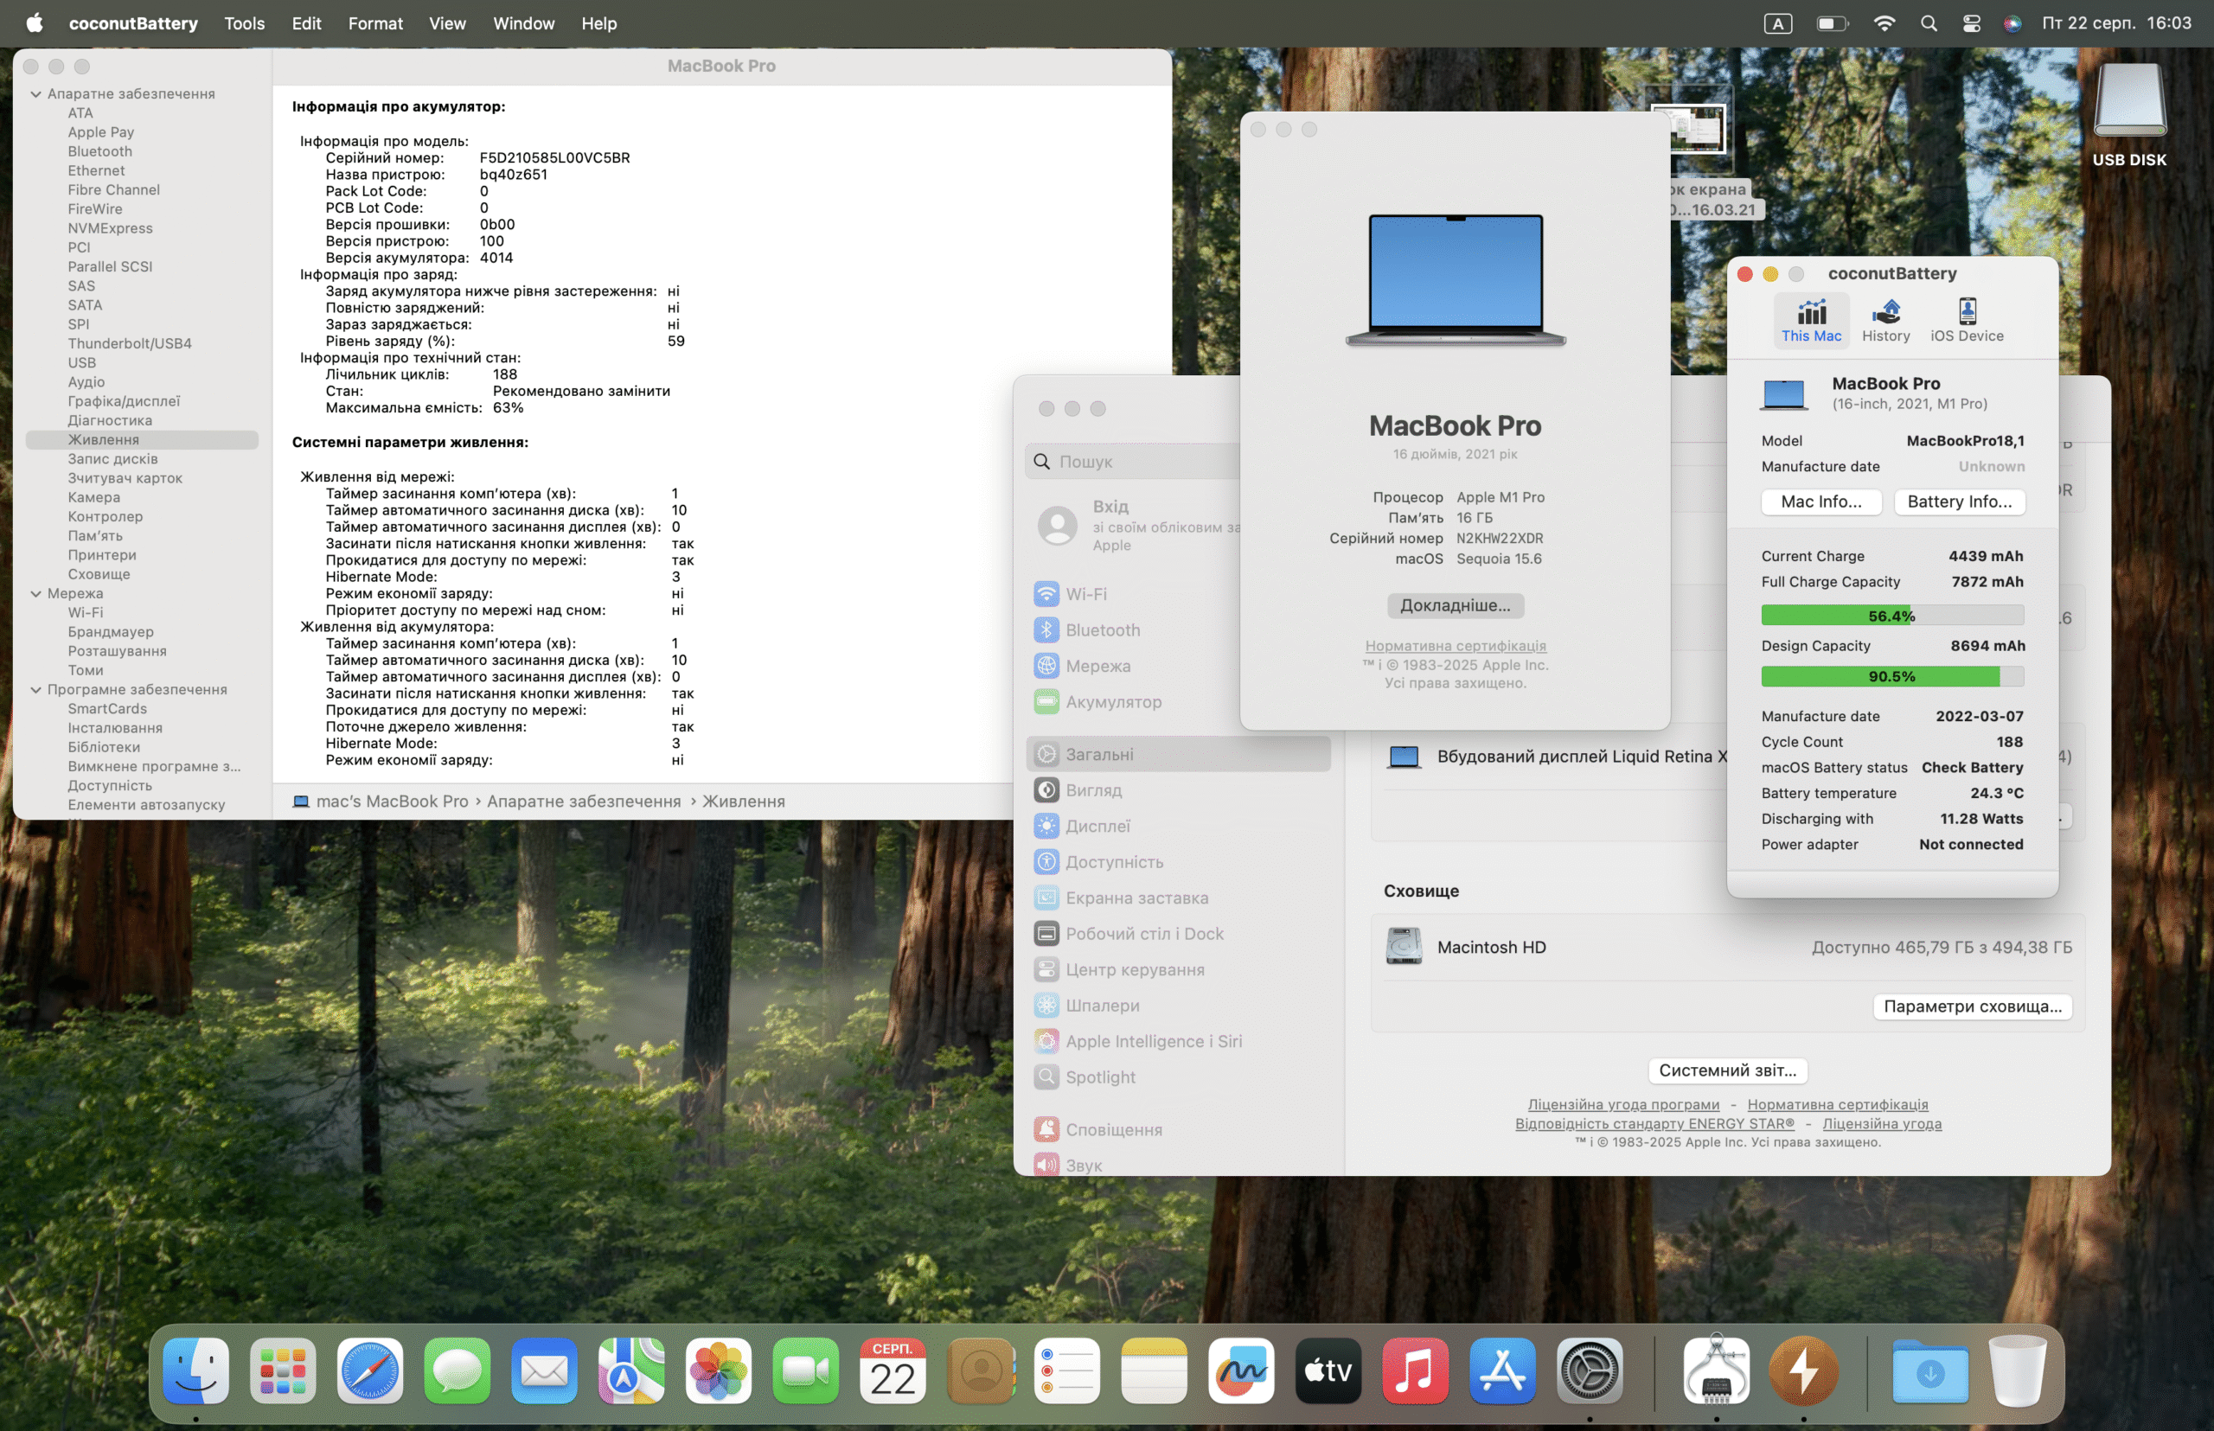2214x1431 pixels.
Task: Open Apple Intelligence і Siri settings
Action: (1178, 1041)
